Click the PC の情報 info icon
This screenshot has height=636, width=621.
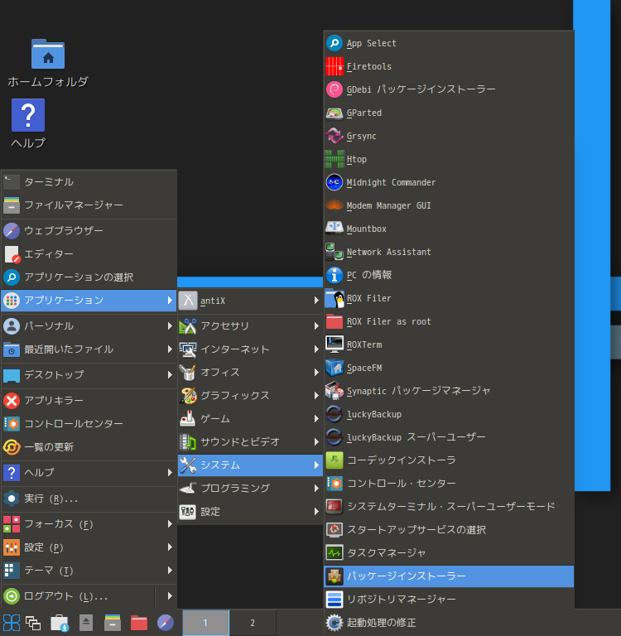tap(335, 275)
